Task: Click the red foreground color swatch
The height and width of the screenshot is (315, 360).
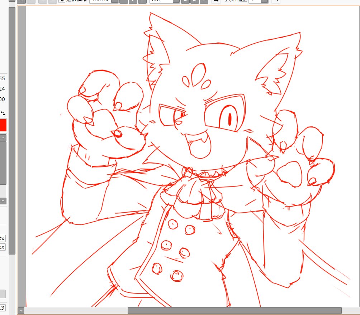Action: coord(3,125)
